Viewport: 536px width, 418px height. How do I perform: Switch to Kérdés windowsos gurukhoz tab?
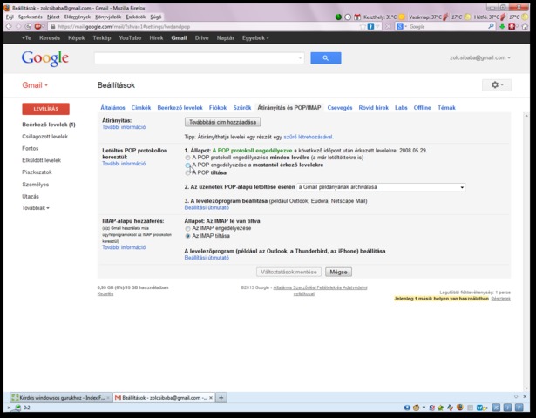[60, 397]
